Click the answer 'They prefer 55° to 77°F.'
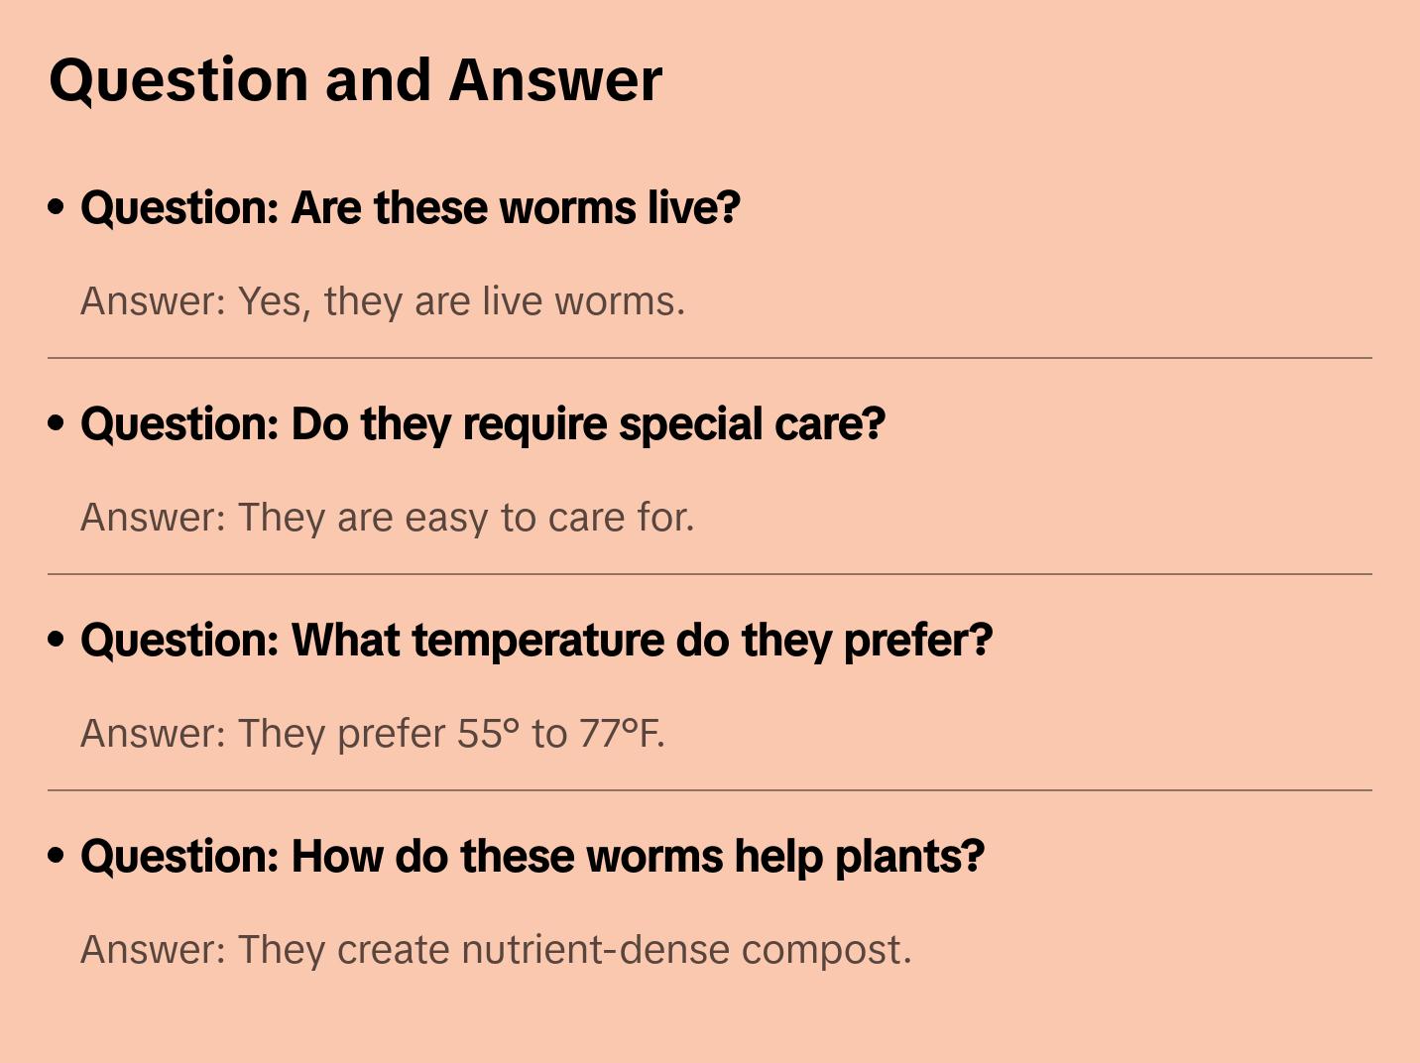 (372, 734)
